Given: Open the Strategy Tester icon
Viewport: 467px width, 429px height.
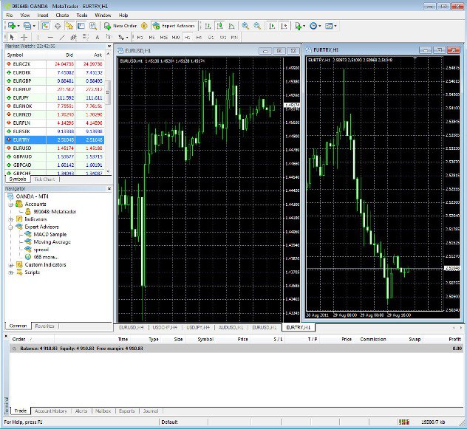Looking at the screenshot, I should [93, 26].
